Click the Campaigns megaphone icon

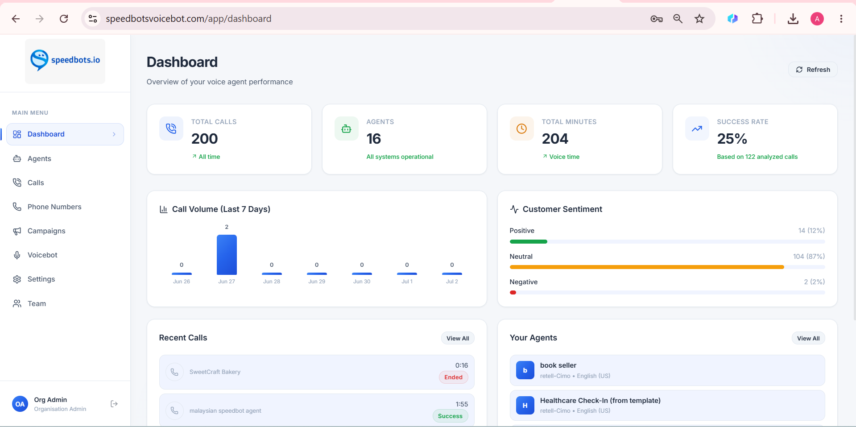click(x=17, y=231)
